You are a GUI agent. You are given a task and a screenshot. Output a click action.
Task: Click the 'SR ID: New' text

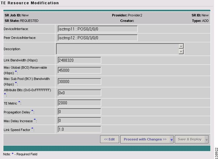(200, 15)
